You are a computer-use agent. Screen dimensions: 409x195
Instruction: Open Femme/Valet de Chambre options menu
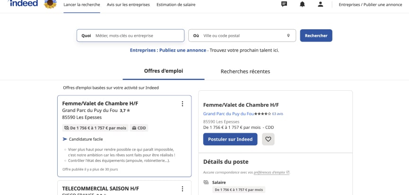(x=183, y=104)
